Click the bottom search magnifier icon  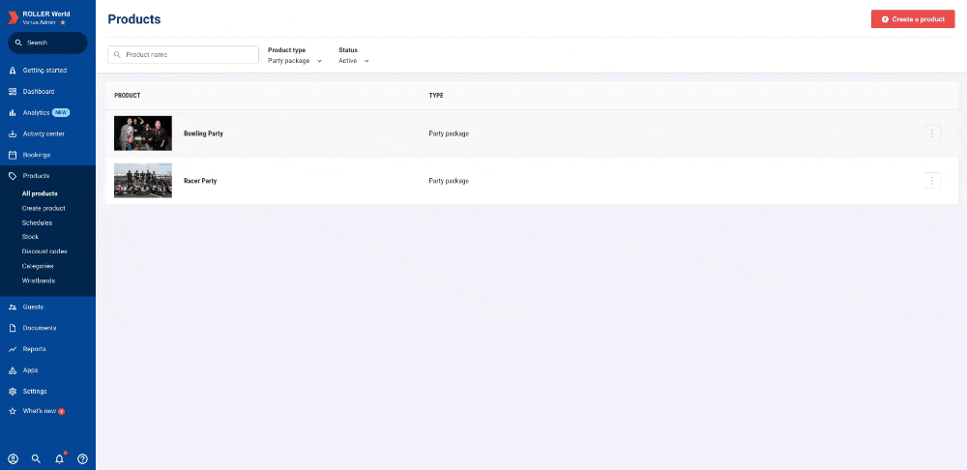pyautogui.click(x=36, y=459)
